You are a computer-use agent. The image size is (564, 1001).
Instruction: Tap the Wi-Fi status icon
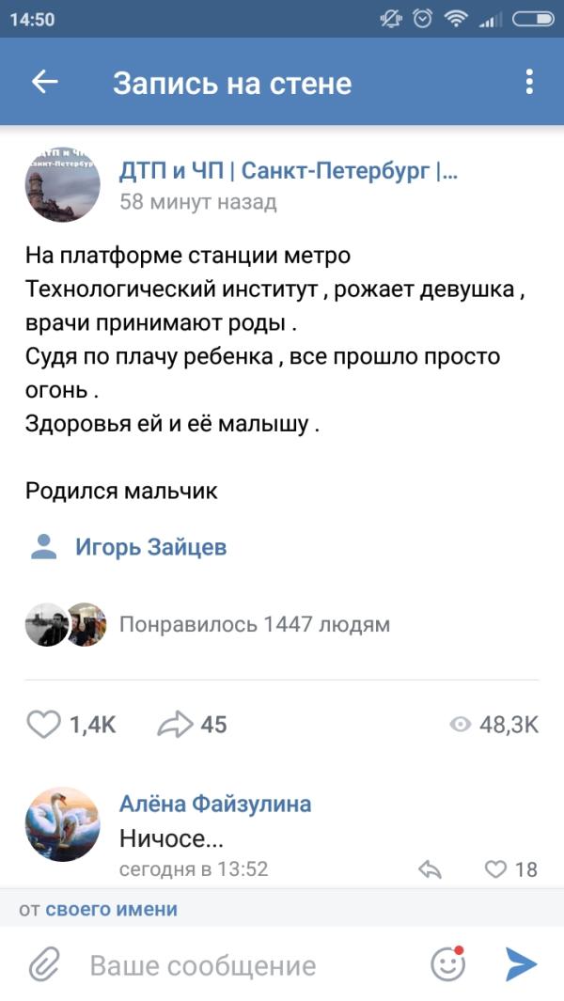pos(456,19)
